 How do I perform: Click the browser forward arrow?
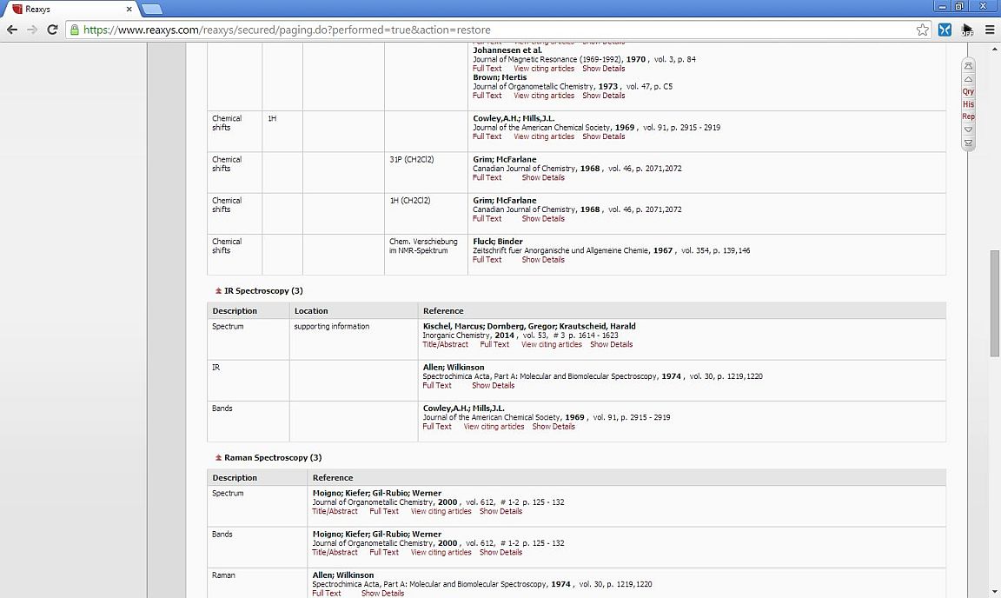(32, 30)
